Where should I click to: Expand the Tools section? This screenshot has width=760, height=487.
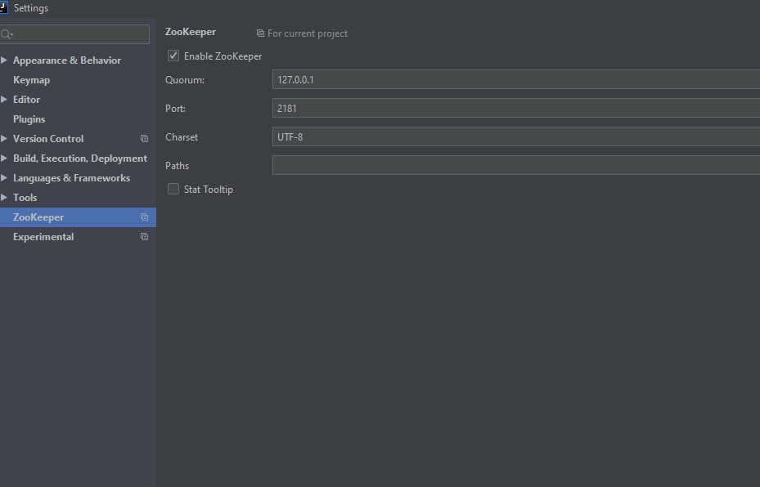(x=4, y=198)
